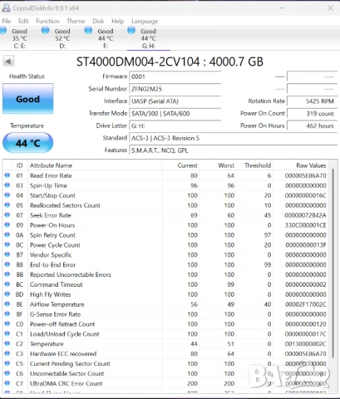Image resolution: width=340 pixels, height=399 pixels.
Task: Click the 44 °C temperature button
Action: point(28,143)
